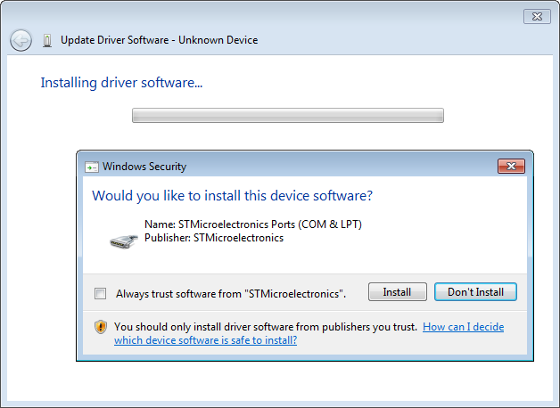Click the "Always trust software from" checkbox label

[230, 293]
